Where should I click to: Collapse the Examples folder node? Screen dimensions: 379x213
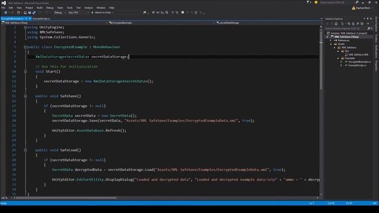coord(338,58)
